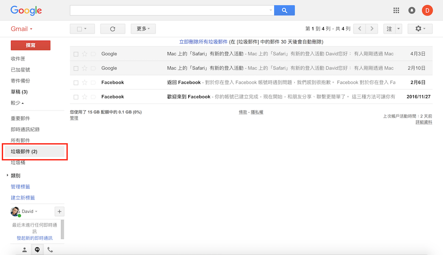The image size is (443, 255).
Task: Go to the next page arrow
Action: (x=373, y=29)
